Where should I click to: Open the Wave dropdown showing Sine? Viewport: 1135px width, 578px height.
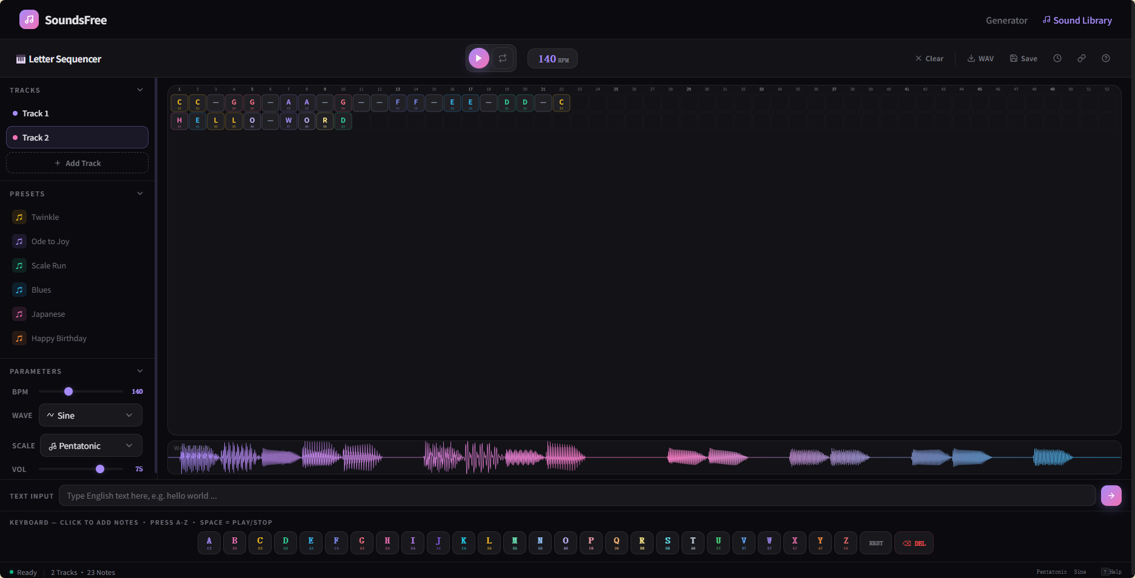90,415
